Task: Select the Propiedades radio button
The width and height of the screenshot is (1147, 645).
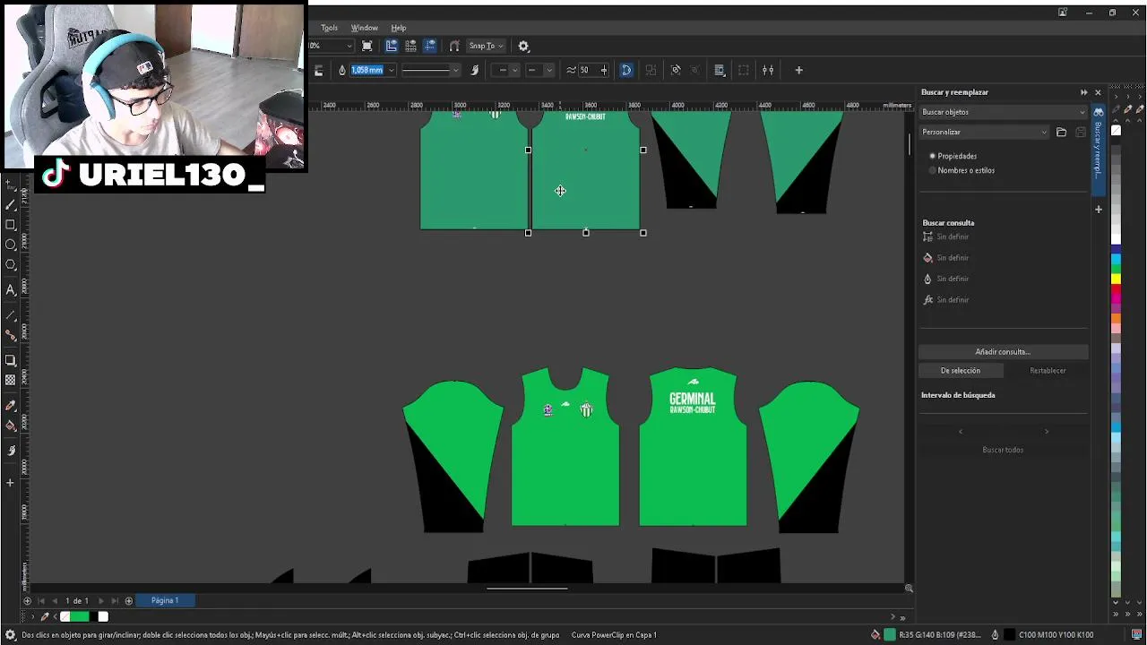Action: 933,156
